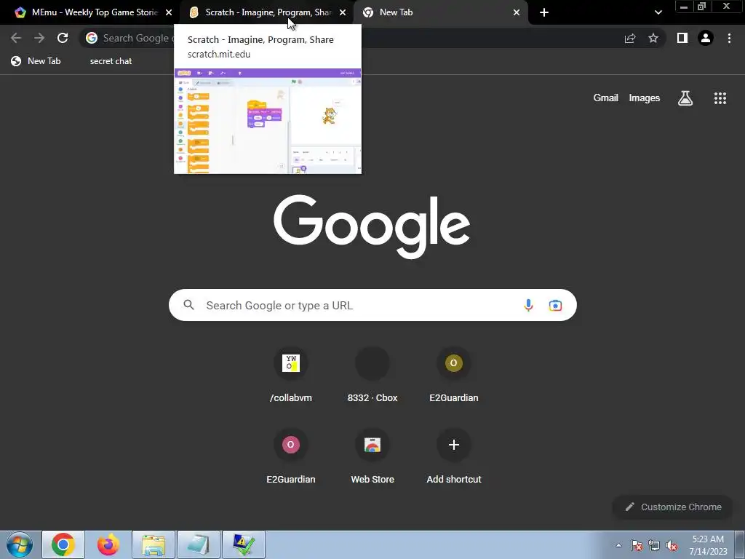
Task: Open the /collabvm shortcut
Action: (x=291, y=376)
